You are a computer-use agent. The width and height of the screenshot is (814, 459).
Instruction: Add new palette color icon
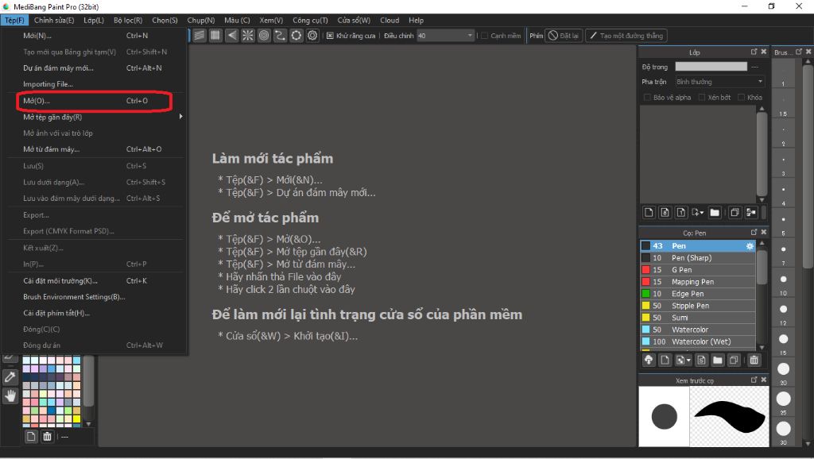[x=31, y=436]
